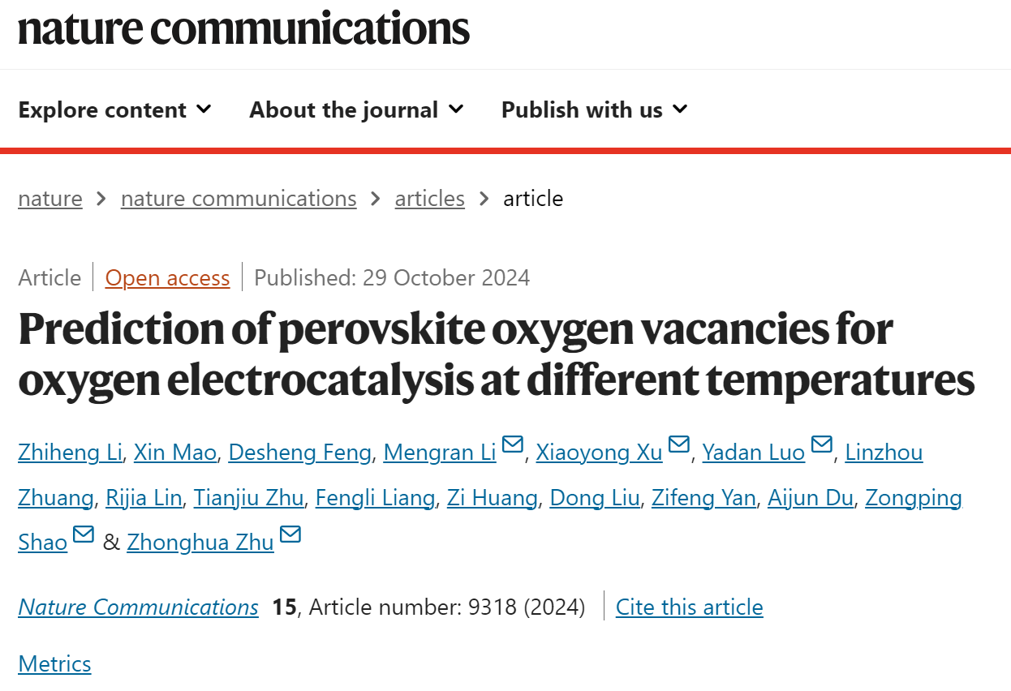This screenshot has width=1011, height=691.
Task: Open author Zi Huang's details
Action: coord(493,497)
